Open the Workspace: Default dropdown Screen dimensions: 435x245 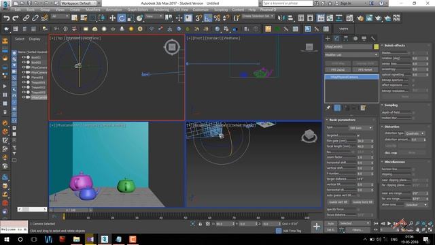pos(78,3)
